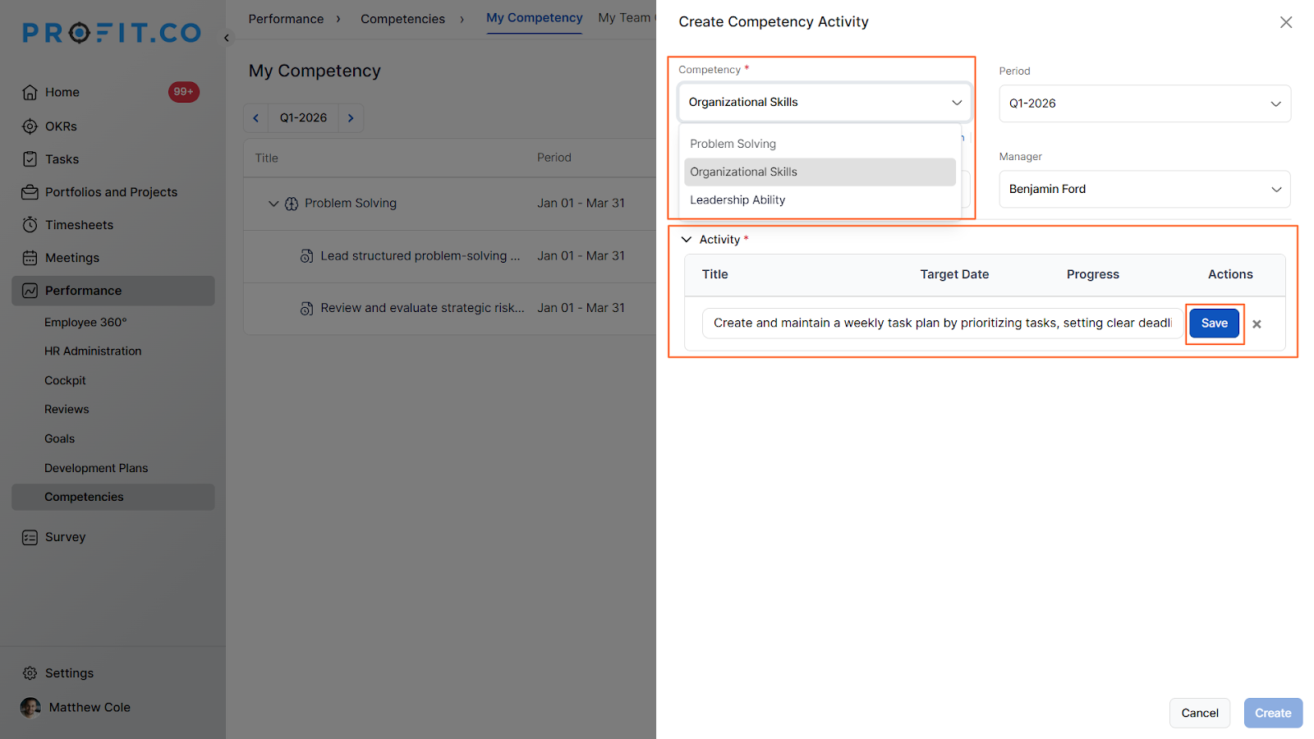Click the activity title text field
Image resolution: width=1314 pixels, height=739 pixels.
(941, 324)
